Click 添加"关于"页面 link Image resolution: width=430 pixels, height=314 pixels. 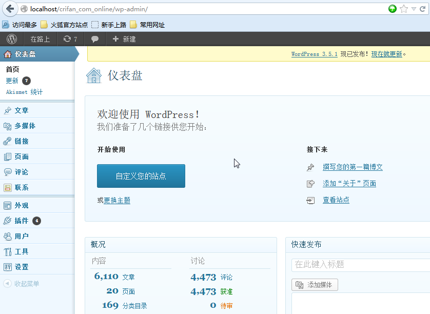point(349,184)
